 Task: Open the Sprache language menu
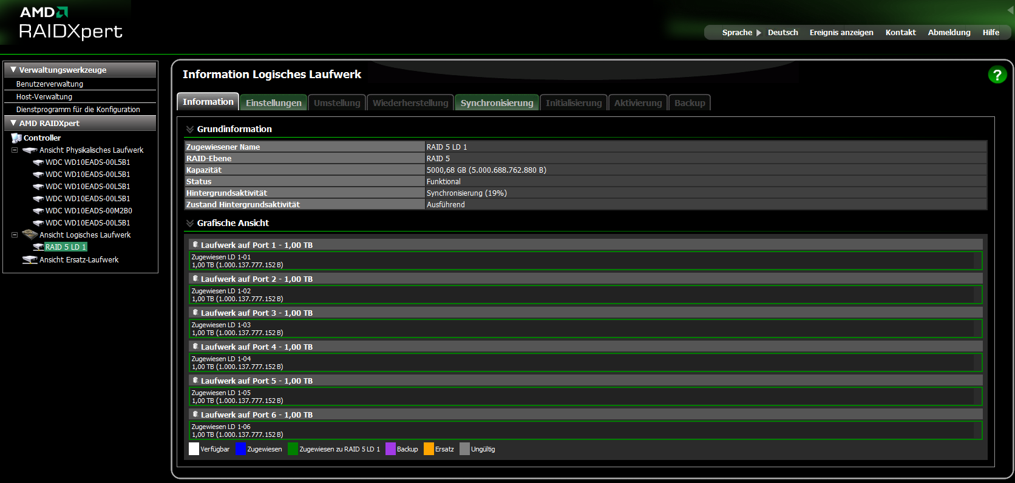coord(737,33)
